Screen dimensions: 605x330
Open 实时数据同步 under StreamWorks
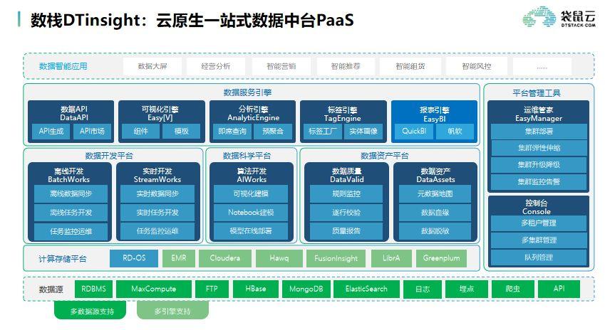(x=157, y=193)
